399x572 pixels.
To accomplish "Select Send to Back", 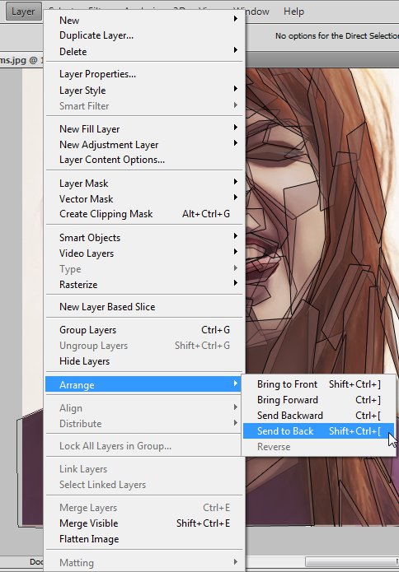I will pos(318,431).
